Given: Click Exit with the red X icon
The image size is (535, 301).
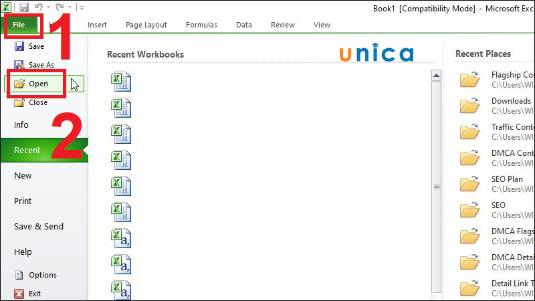Looking at the screenshot, I should (x=27, y=294).
